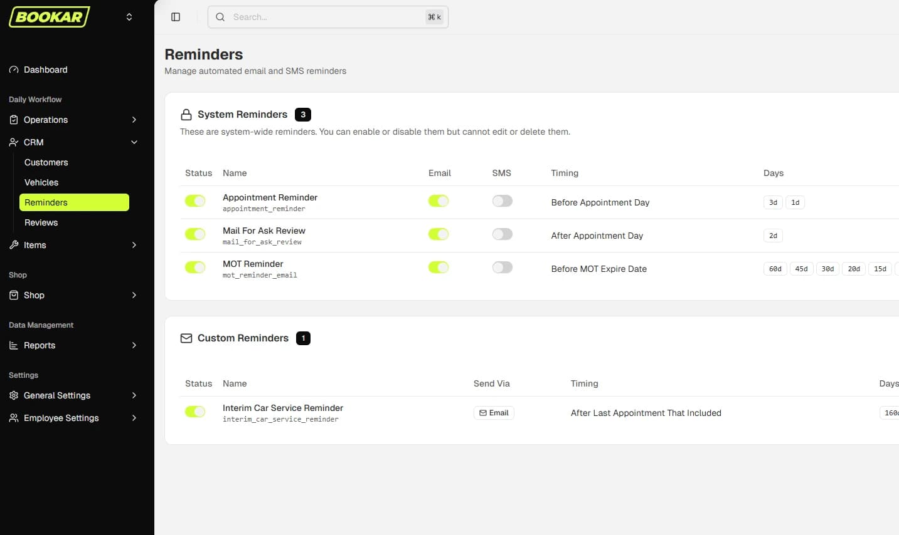Disable the Appointment Reminder status toggle

(195, 201)
